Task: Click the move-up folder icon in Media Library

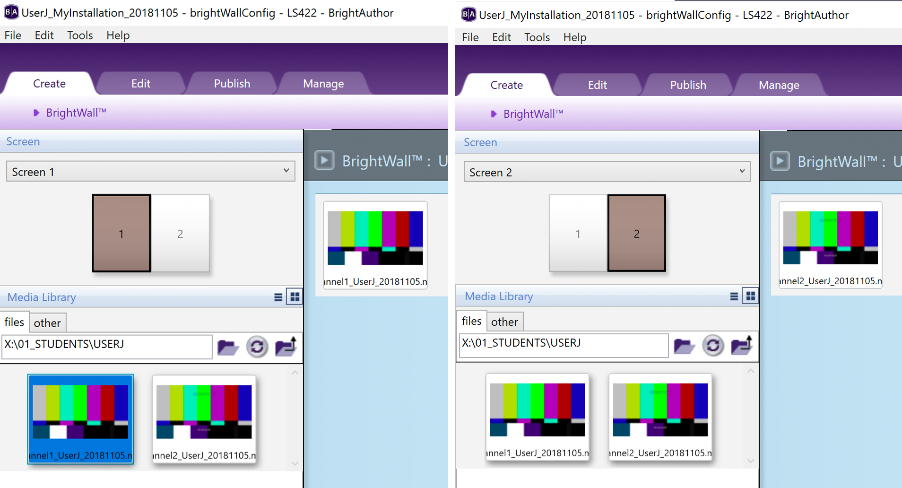Action: 286,347
